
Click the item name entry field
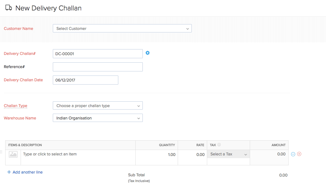[78, 154]
